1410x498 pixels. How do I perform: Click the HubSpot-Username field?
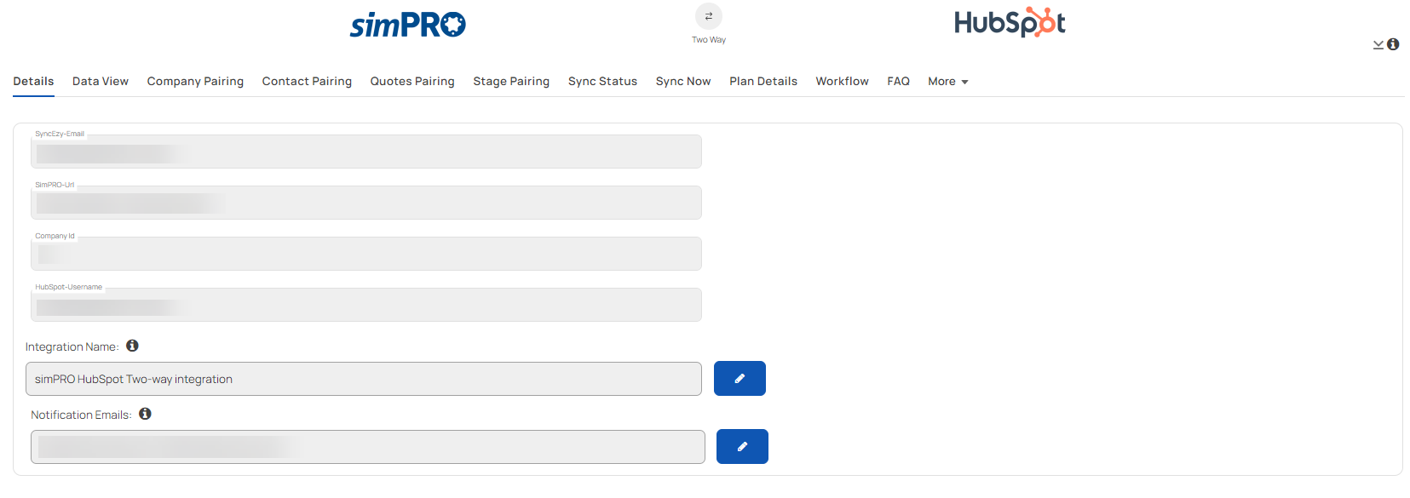(x=366, y=305)
